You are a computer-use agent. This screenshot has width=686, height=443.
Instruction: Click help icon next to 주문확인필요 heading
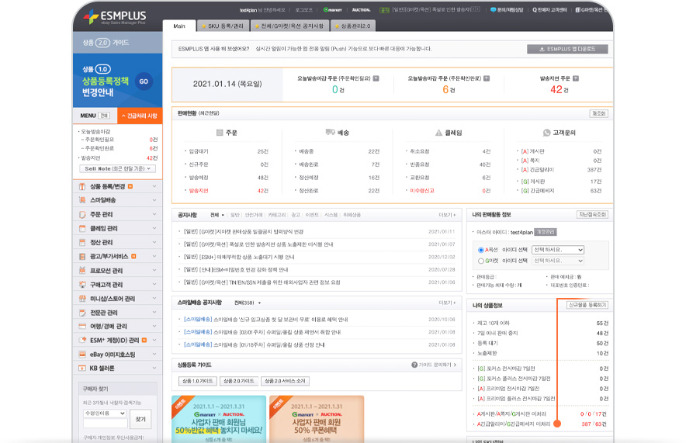(376, 78)
